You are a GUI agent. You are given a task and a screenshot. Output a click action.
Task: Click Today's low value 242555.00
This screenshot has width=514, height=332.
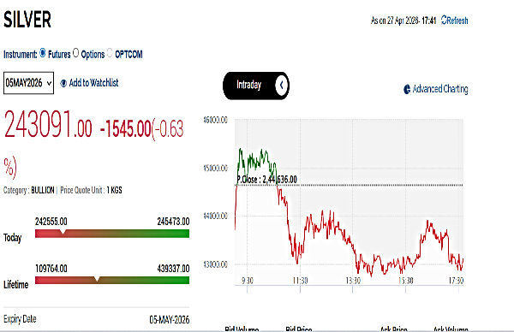click(51, 222)
